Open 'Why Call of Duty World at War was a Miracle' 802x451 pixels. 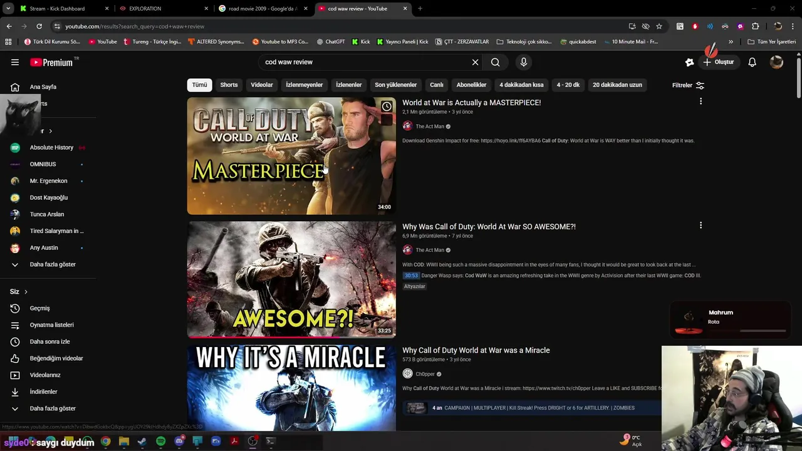(x=476, y=350)
